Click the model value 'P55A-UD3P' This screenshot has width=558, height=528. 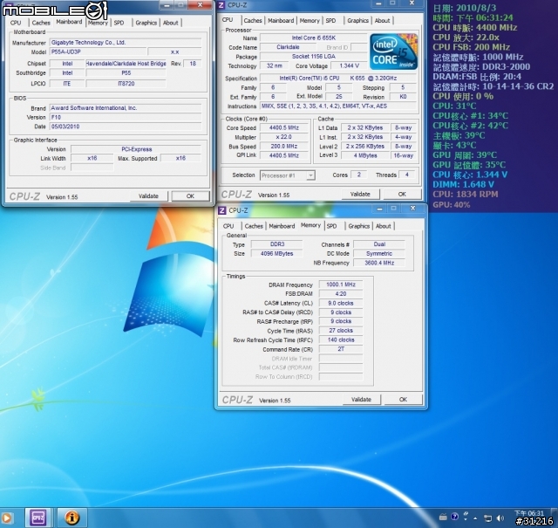[98, 52]
